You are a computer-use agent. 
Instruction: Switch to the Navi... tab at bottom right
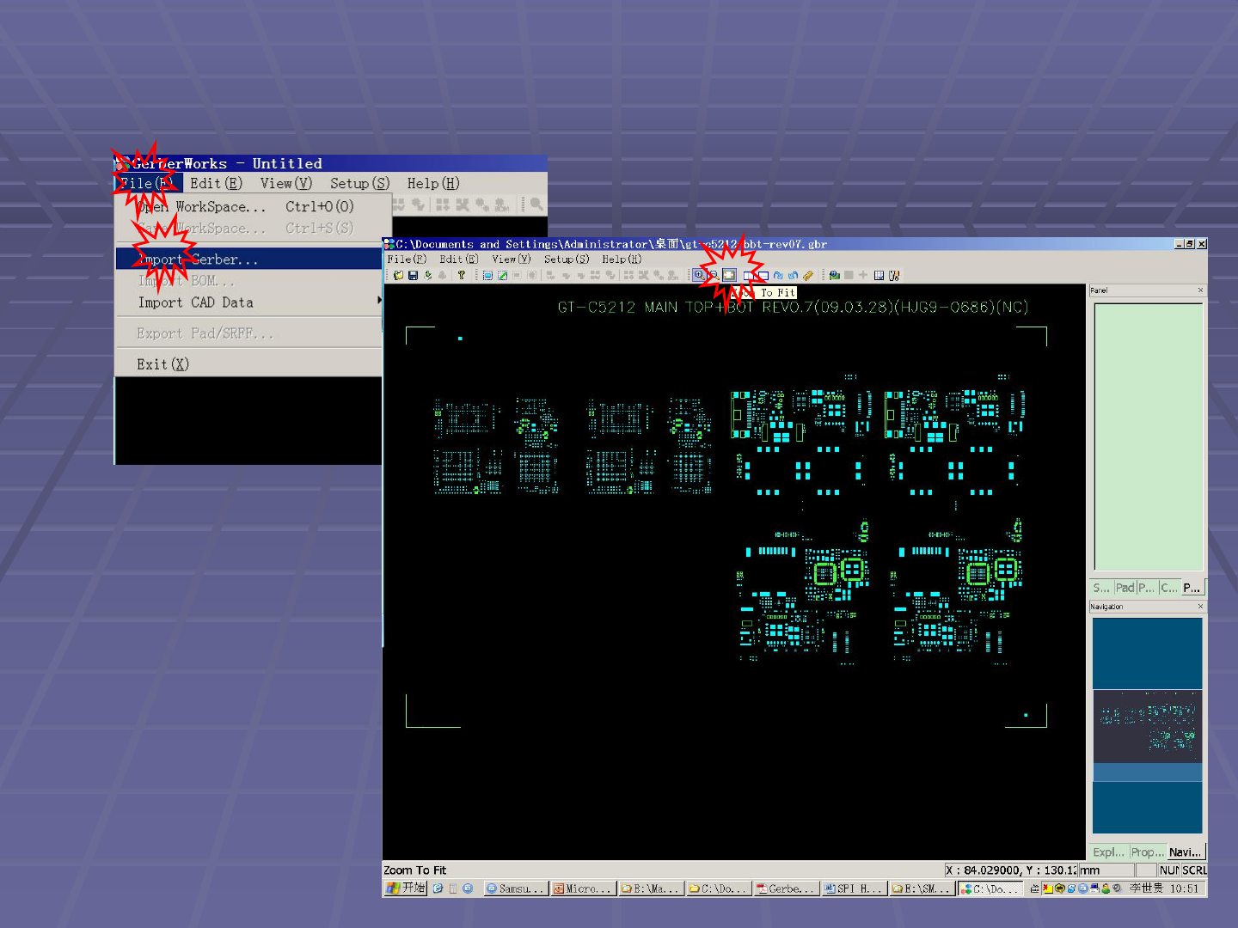point(1186,852)
